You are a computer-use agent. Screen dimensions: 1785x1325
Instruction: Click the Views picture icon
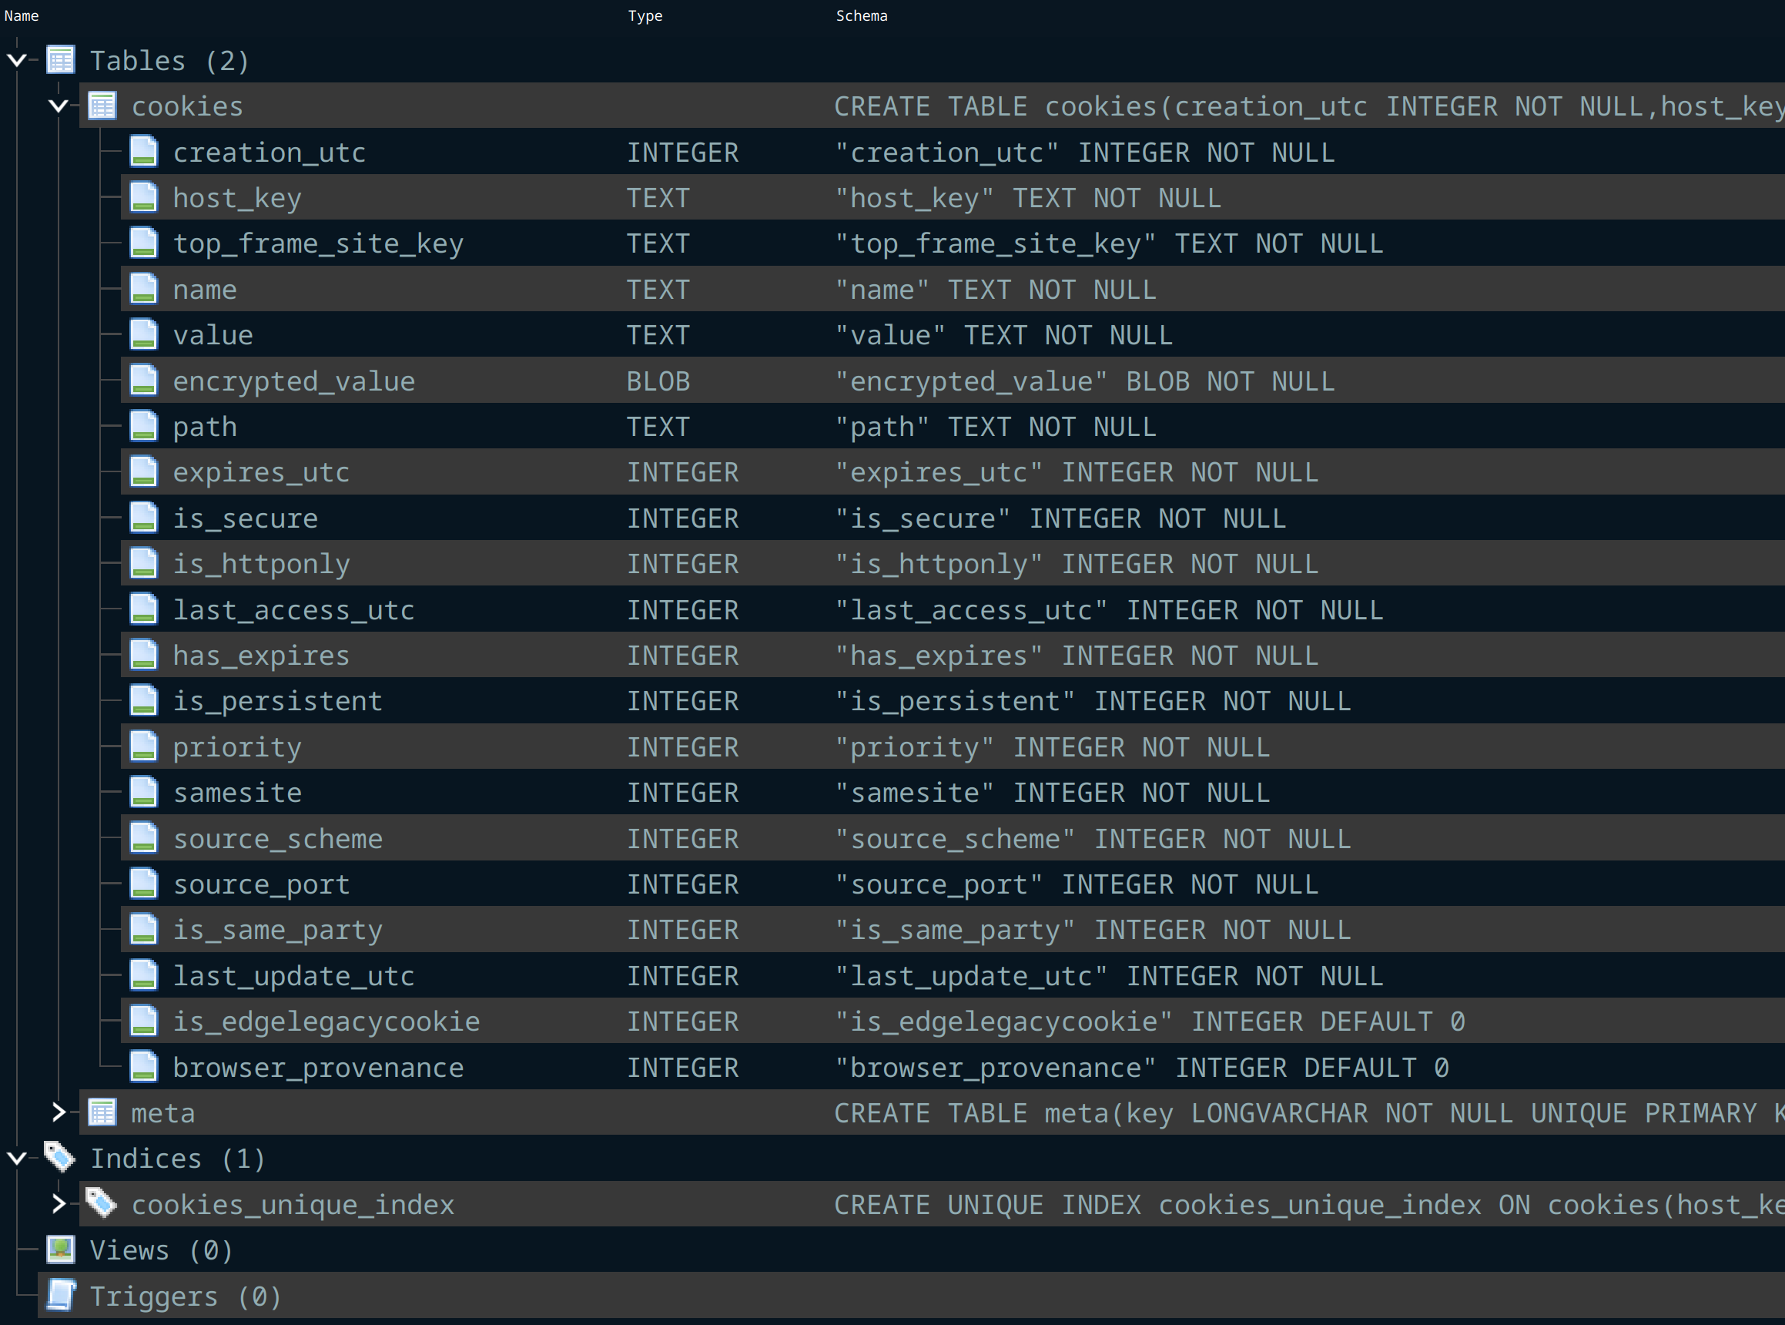(x=60, y=1250)
